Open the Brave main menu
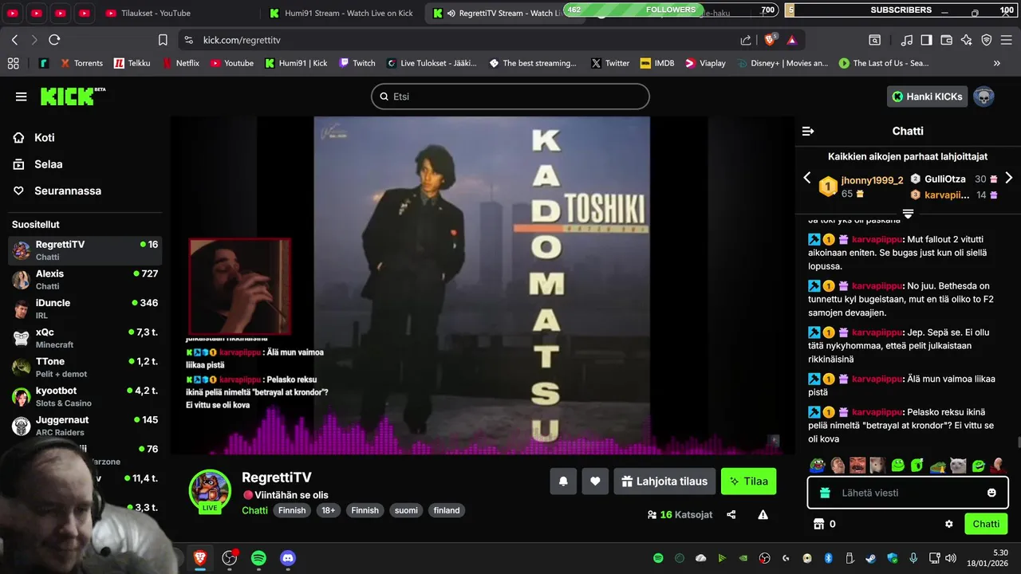Image resolution: width=1021 pixels, height=574 pixels. (x=1007, y=40)
